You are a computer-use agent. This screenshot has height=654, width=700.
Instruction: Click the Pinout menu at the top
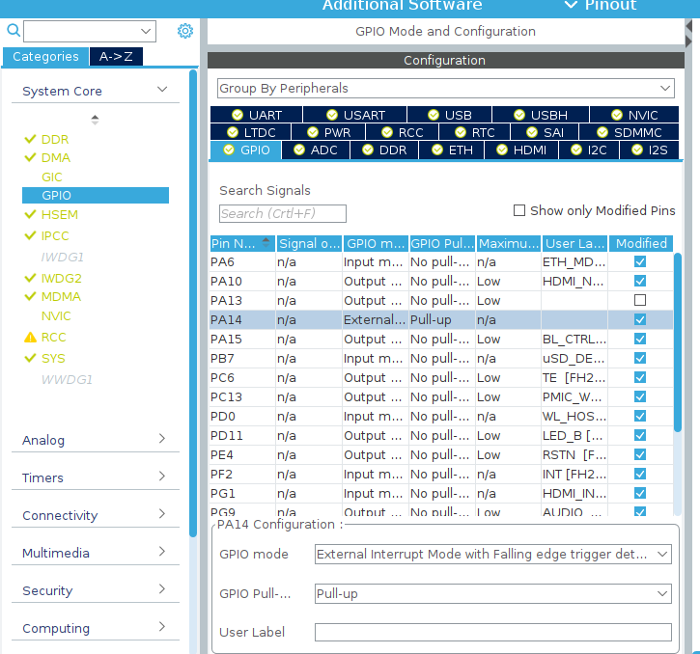[x=601, y=6]
